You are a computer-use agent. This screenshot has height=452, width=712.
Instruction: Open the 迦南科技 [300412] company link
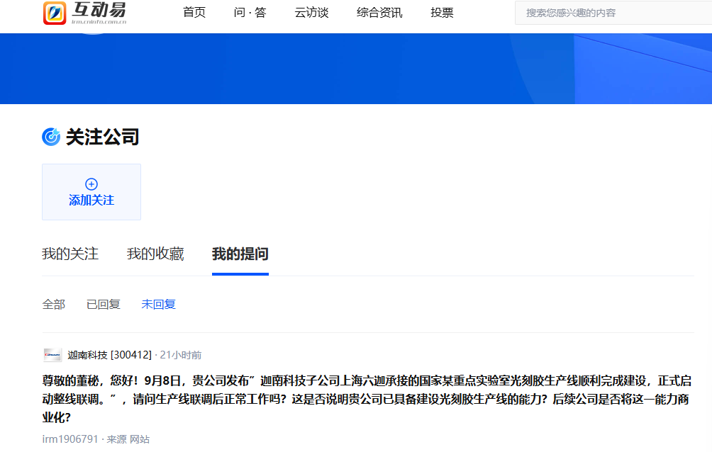(109, 355)
